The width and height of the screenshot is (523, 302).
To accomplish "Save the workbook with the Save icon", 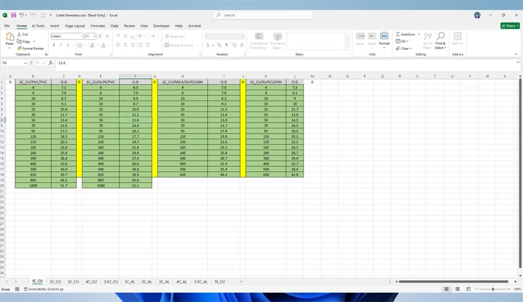I will (14, 15).
